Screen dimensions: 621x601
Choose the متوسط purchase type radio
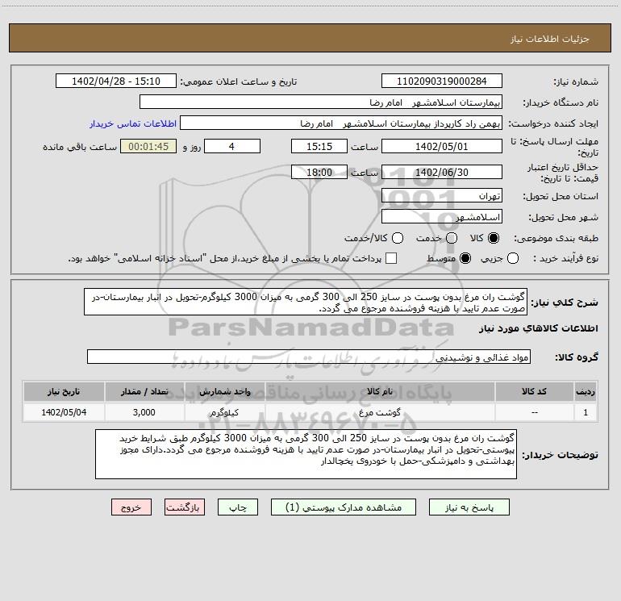[x=465, y=258]
